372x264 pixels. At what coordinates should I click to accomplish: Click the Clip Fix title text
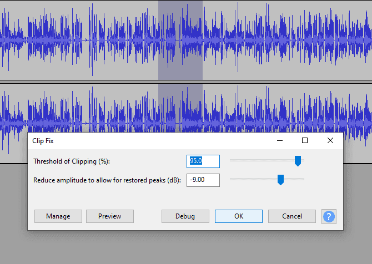(43, 141)
